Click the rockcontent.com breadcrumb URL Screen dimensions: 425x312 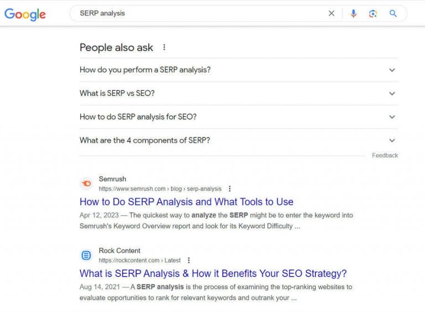tap(139, 260)
